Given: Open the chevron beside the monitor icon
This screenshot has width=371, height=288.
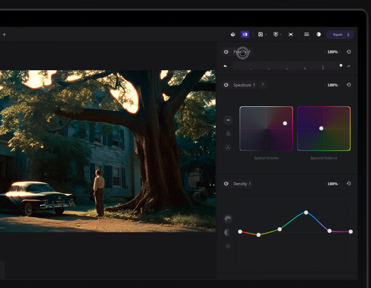Looking at the screenshot, I should coord(281,34).
